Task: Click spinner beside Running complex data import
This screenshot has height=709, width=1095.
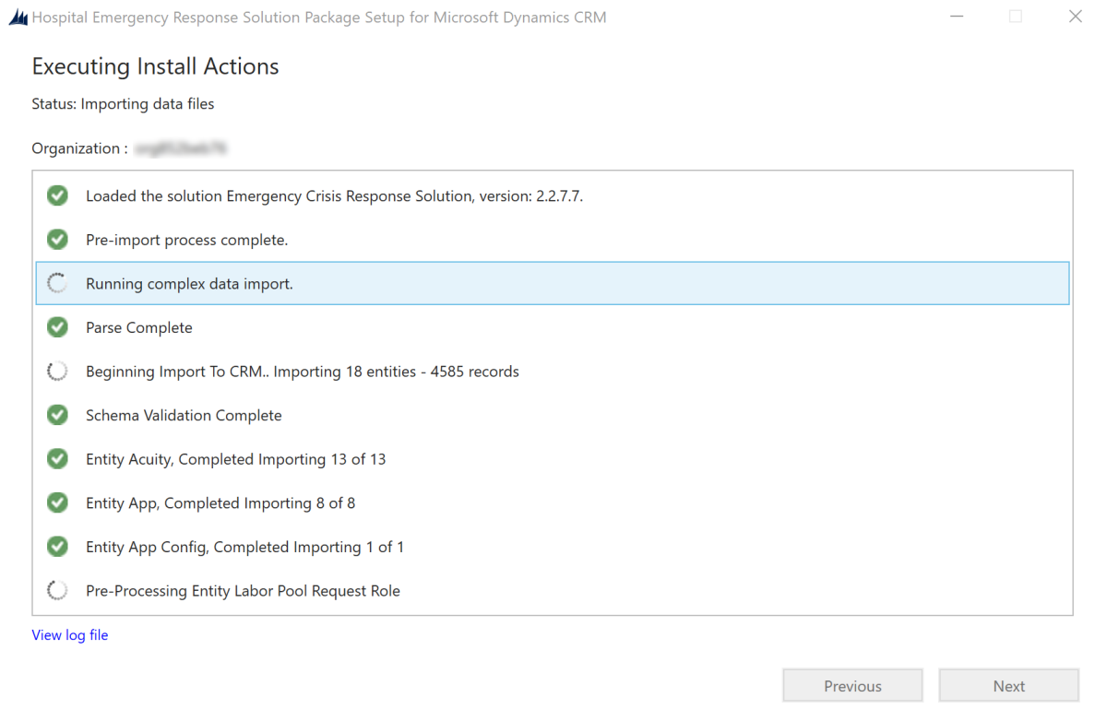Action: [57, 283]
